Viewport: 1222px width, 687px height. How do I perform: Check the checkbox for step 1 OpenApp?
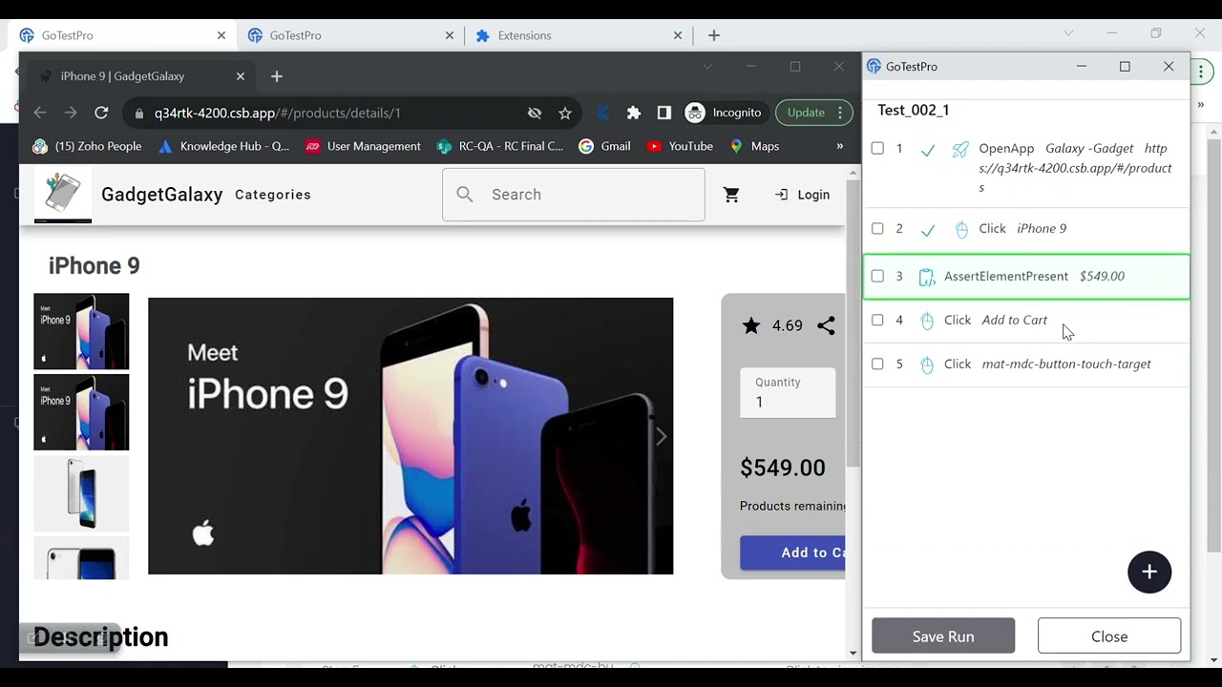[877, 149]
